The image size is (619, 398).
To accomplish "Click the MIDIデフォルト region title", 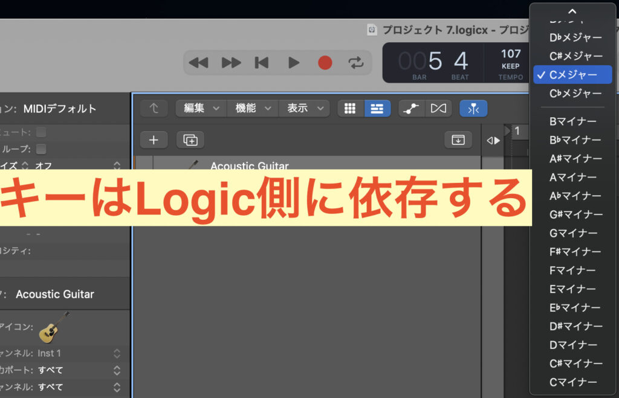I will tap(60, 109).
